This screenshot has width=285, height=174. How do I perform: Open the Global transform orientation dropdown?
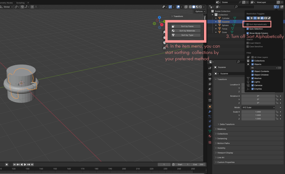7,7
